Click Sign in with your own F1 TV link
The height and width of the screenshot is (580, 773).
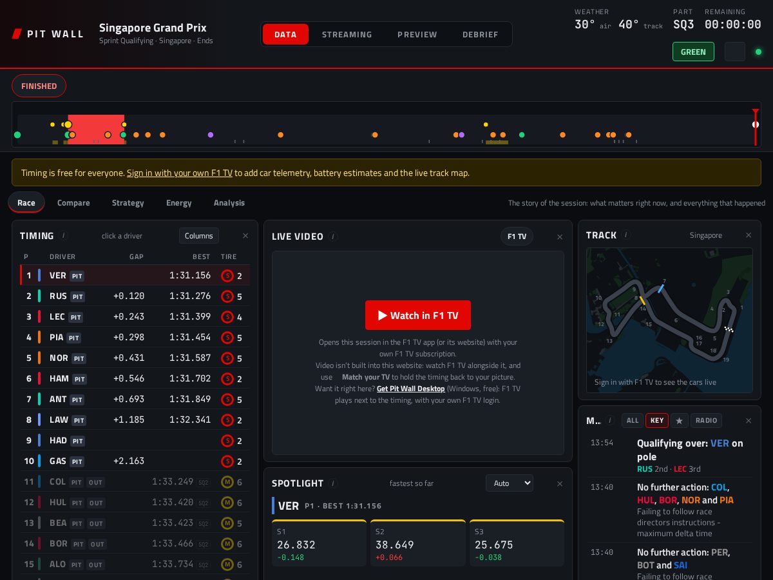click(x=179, y=173)
